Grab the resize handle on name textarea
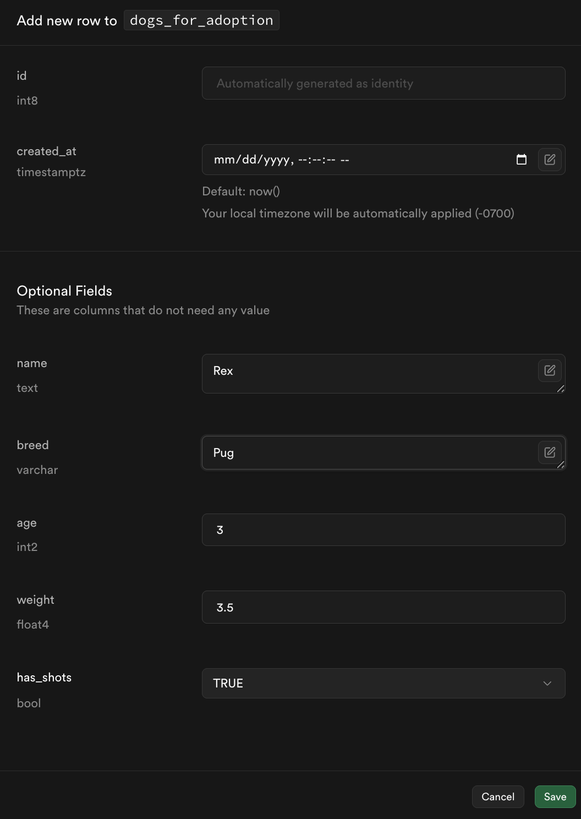 [x=561, y=389]
